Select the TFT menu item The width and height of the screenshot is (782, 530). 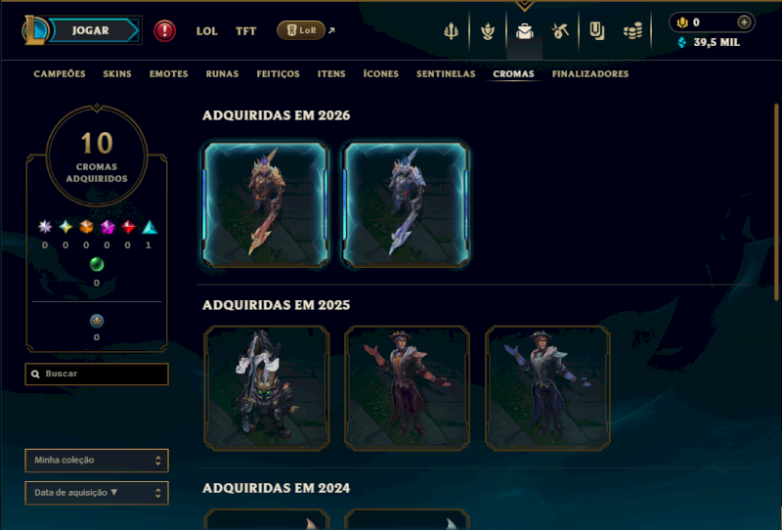point(246,31)
